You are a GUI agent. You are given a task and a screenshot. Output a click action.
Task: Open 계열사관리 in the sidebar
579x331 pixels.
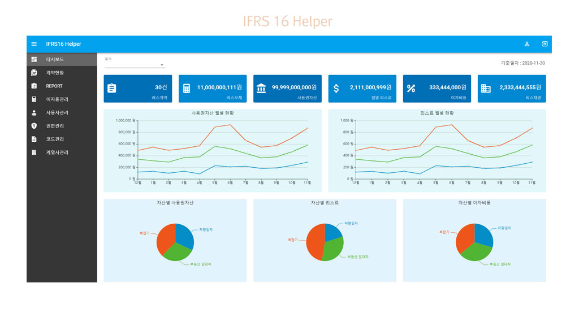point(57,153)
